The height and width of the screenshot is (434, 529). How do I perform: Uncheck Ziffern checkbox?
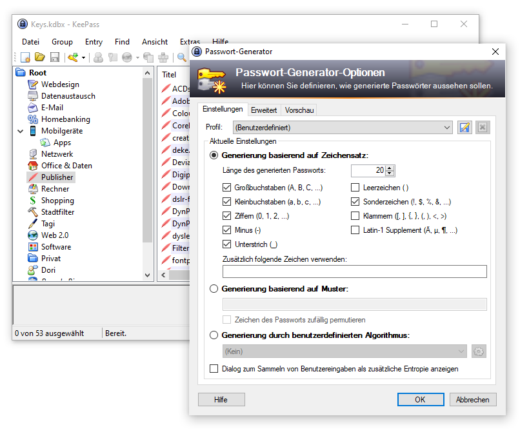click(226, 216)
